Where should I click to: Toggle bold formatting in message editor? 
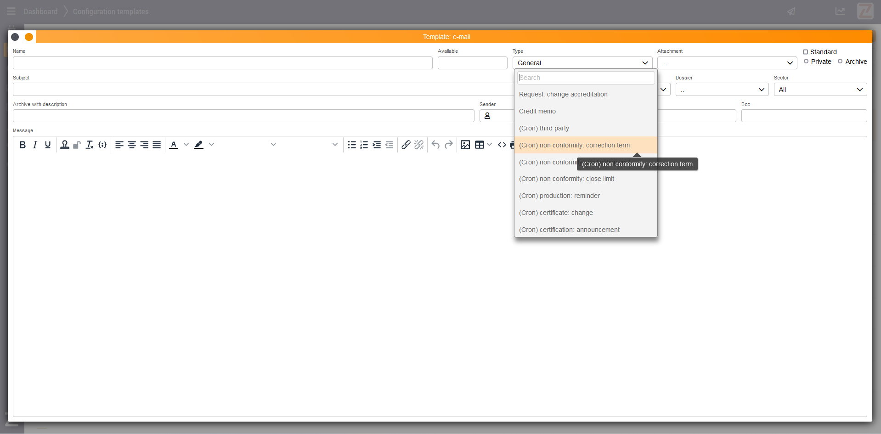23,145
